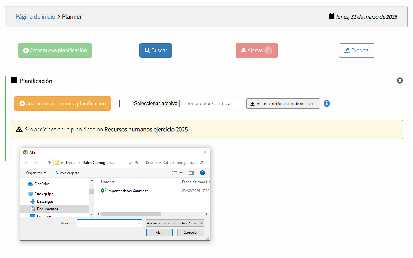
Task: Click the blue info icon beside import button
Action: [x=327, y=104]
